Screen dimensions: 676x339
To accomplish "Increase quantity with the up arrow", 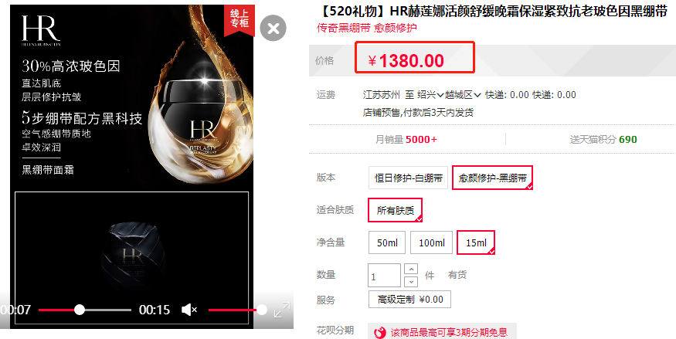I will tap(412, 270).
